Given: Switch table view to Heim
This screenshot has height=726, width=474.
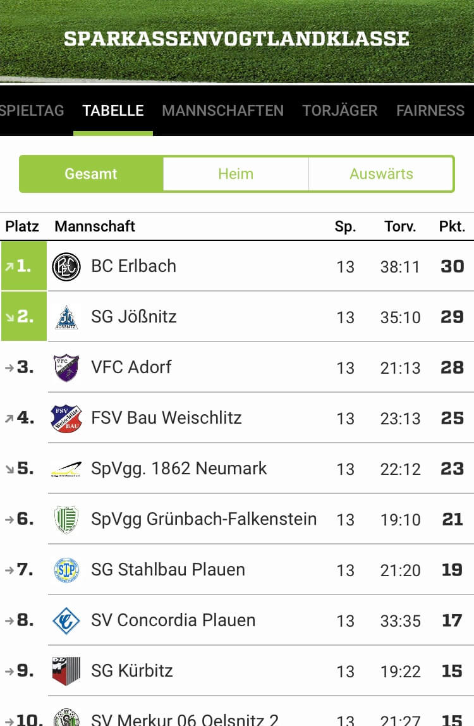Looking at the screenshot, I should click(x=236, y=174).
